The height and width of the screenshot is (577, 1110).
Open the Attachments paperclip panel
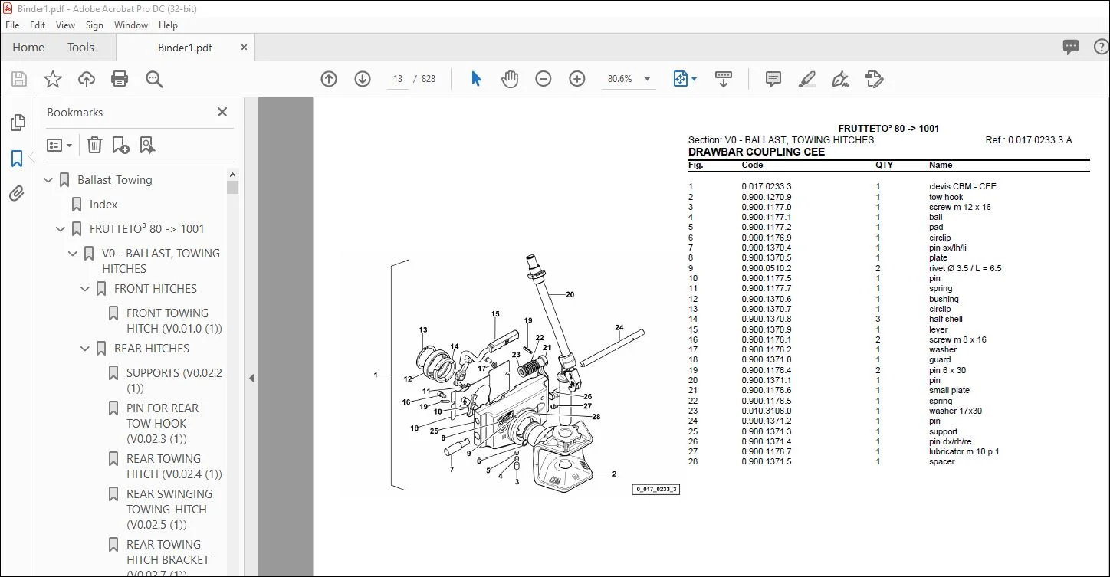(17, 194)
